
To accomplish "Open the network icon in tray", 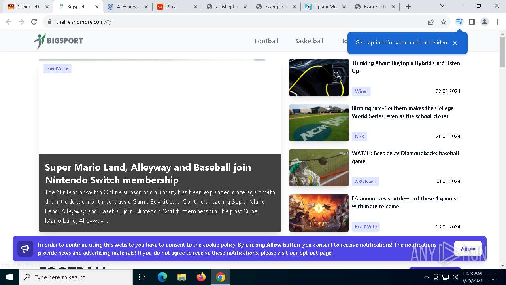I will [x=446, y=277].
